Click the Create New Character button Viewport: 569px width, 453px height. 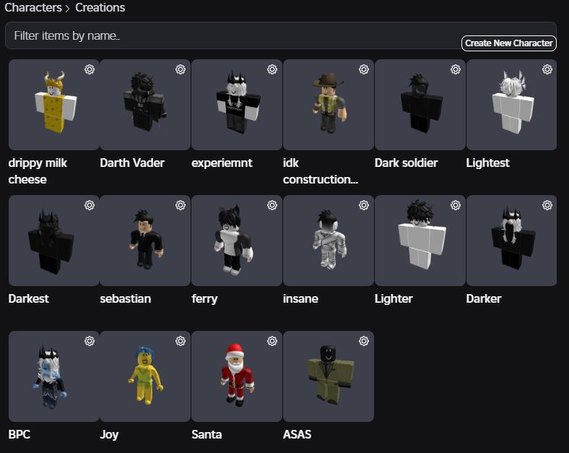pyautogui.click(x=509, y=43)
